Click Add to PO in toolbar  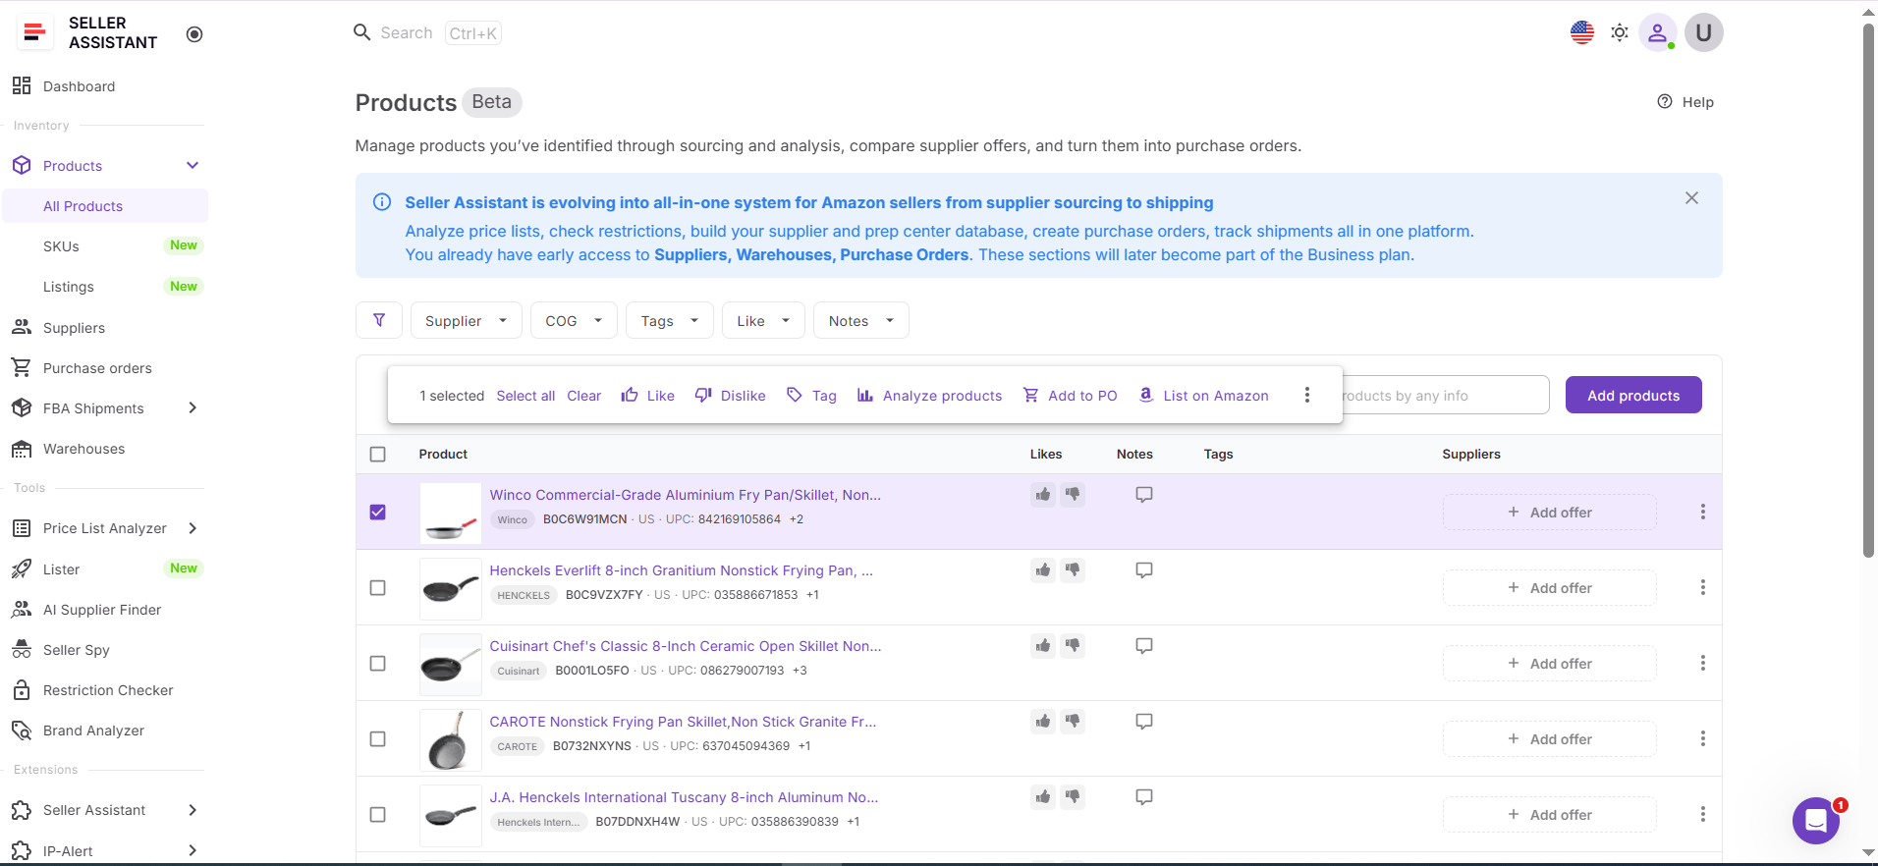click(1071, 396)
